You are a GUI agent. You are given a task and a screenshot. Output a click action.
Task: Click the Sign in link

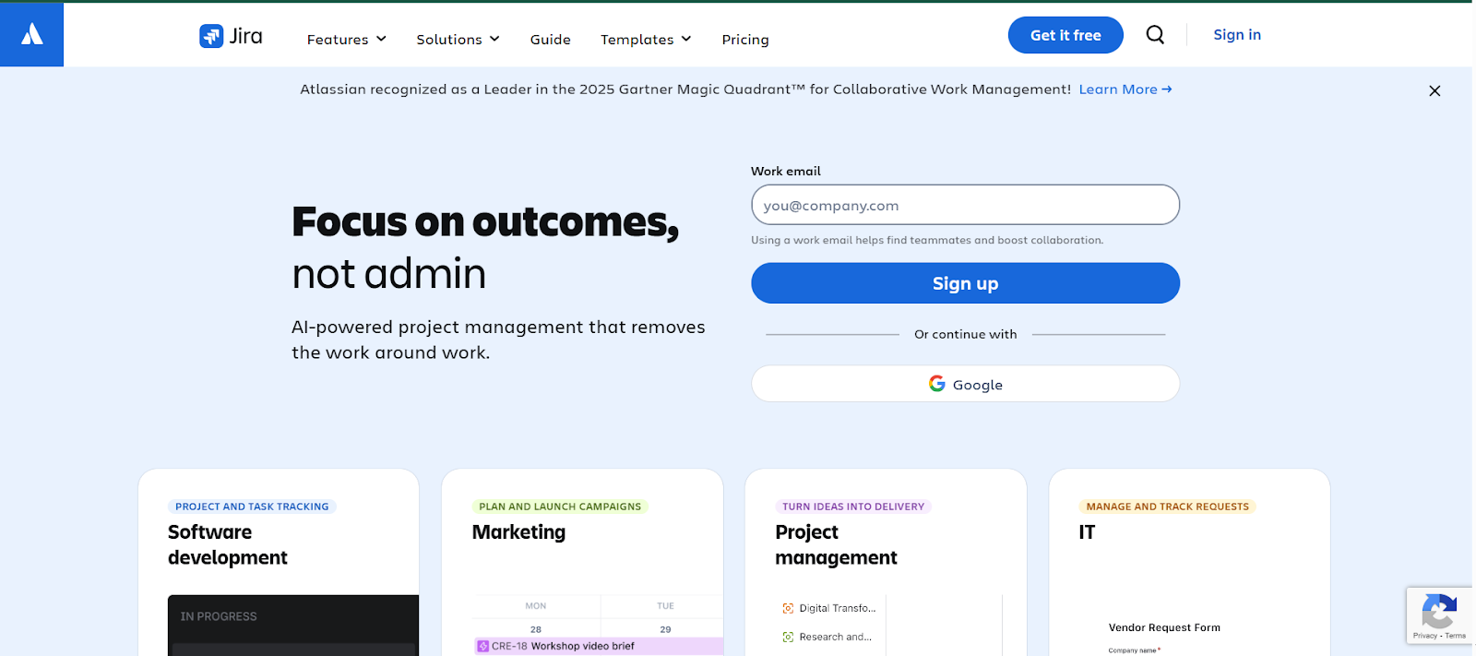coord(1237,35)
